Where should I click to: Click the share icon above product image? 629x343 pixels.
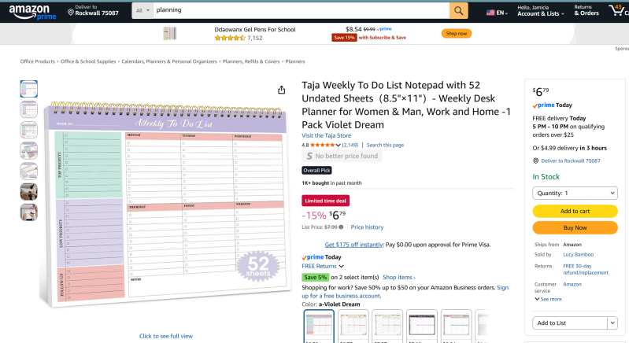282,90
